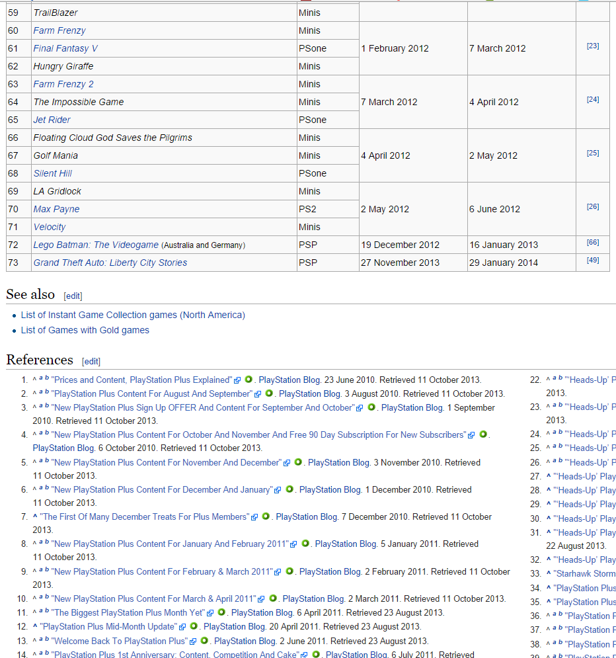The image size is (616, 658).
Task: Open List of Instant Game Collection games (North America)
Action: (133, 315)
